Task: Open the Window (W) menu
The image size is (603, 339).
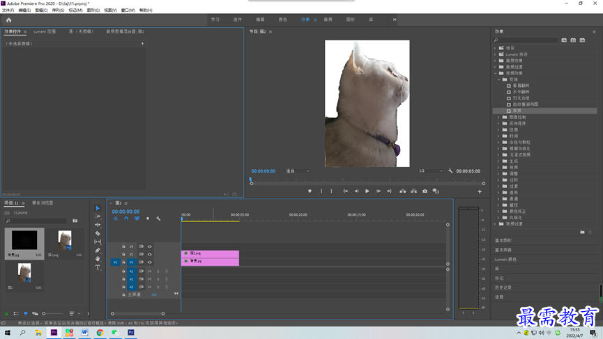Action: [x=128, y=10]
